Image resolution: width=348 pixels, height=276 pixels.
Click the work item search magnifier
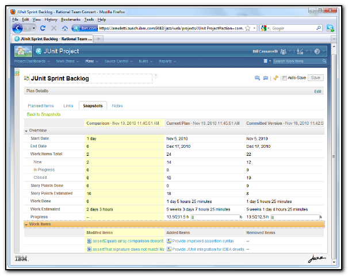click(324, 61)
